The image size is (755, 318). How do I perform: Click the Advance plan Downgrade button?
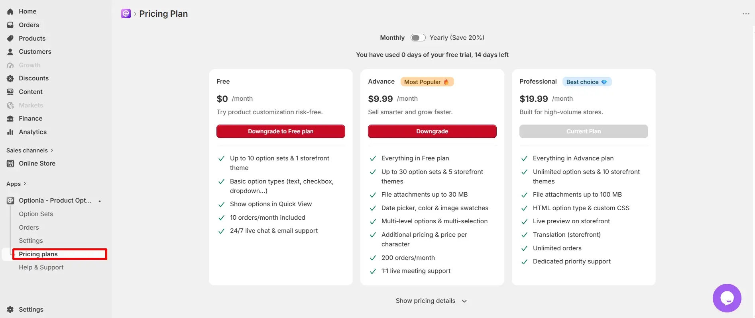point(432,131)
